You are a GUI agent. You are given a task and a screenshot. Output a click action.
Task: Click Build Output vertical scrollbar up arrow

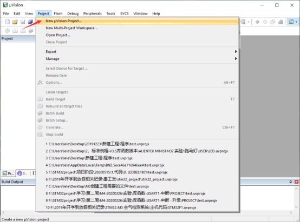[296, 189]
